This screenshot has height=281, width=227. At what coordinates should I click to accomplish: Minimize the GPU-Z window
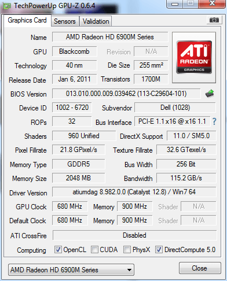click(x=175, y=4)
